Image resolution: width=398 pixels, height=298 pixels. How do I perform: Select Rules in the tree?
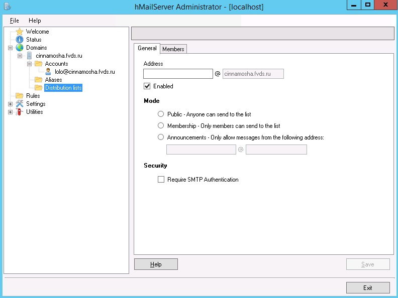(33, 95)
